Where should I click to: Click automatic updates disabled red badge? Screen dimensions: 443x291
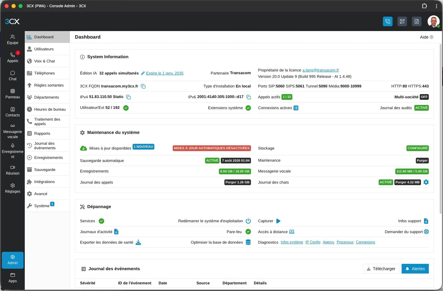(x=212, y=148)
